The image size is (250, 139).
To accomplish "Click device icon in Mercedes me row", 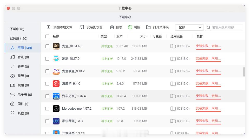I will coord(173,109).
